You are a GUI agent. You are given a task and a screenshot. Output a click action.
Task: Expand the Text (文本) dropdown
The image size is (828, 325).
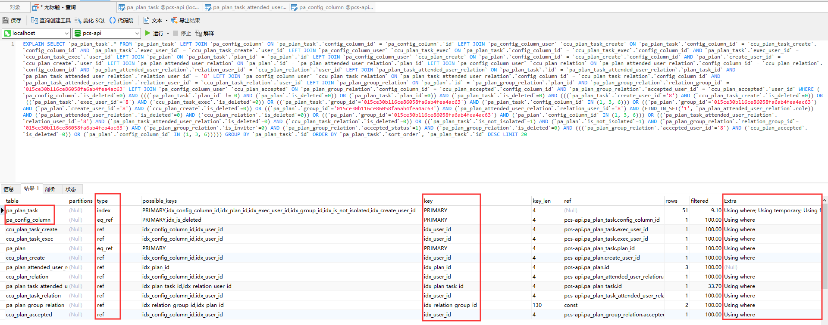166,20
